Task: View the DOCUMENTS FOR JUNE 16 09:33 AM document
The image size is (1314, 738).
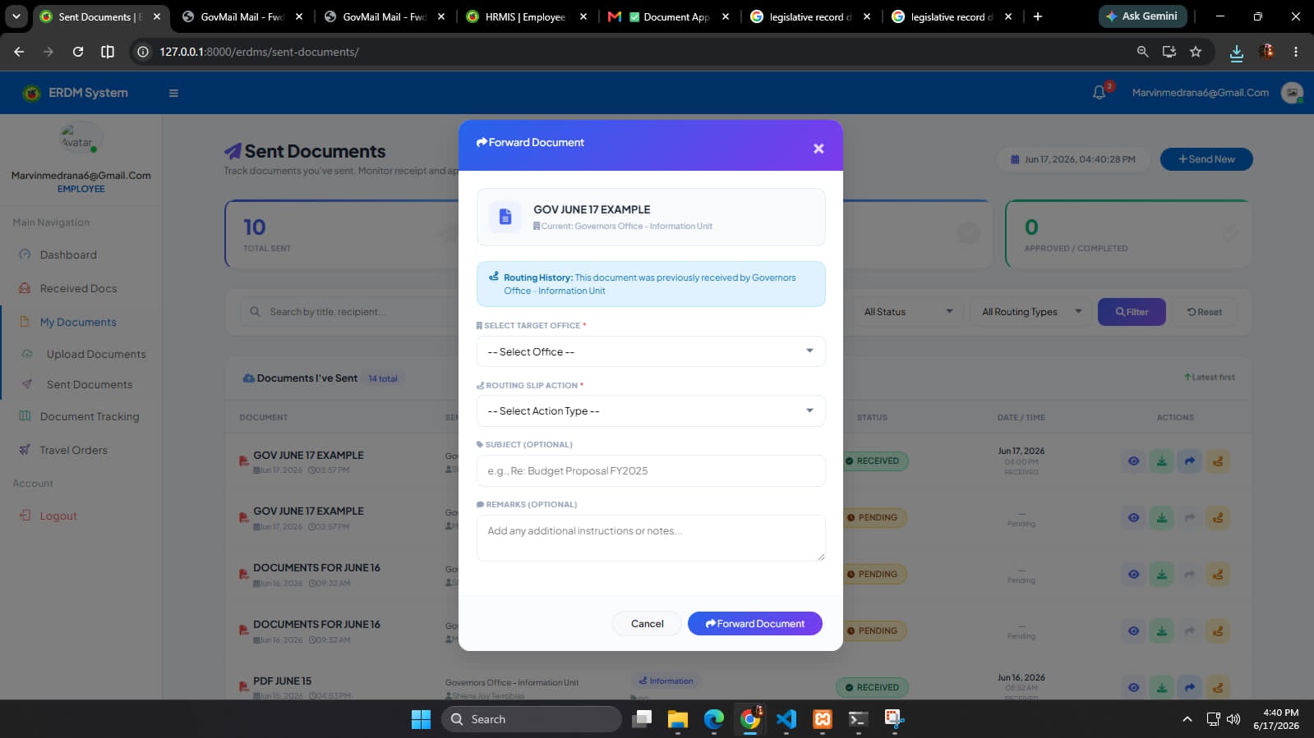Action: 1133,575
